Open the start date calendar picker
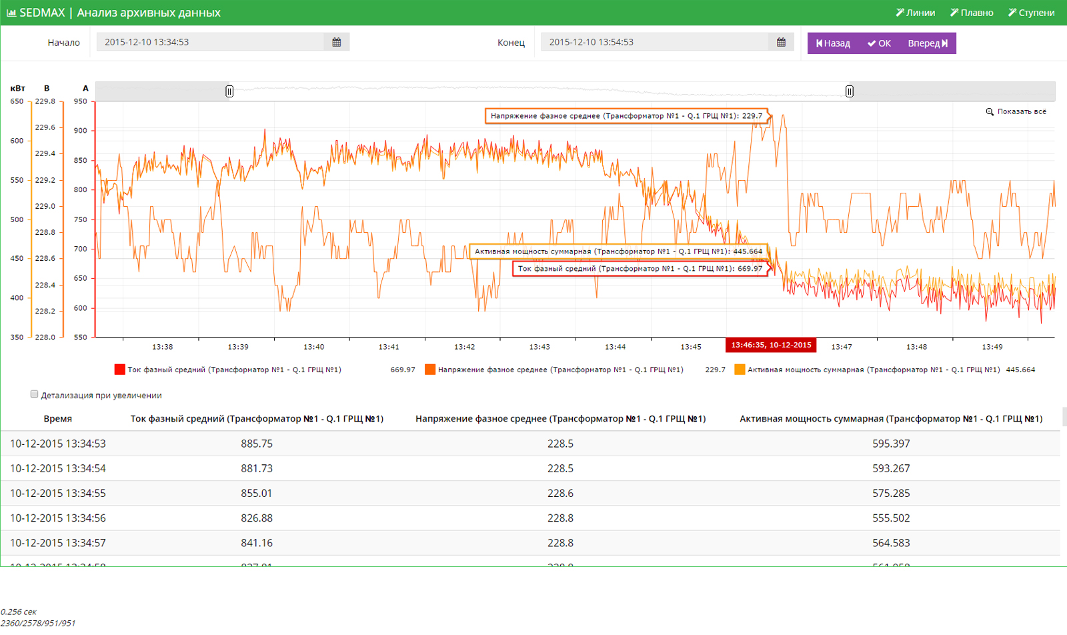The width and height of the screenshot is (1067, 635). tap(337, 42)
